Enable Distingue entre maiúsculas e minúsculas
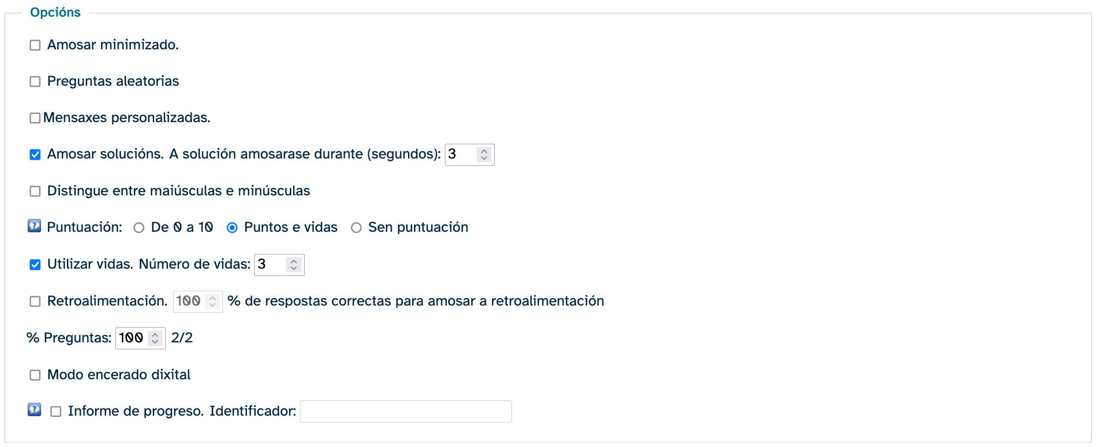The image size is (1098, 447). pos(34,190)
